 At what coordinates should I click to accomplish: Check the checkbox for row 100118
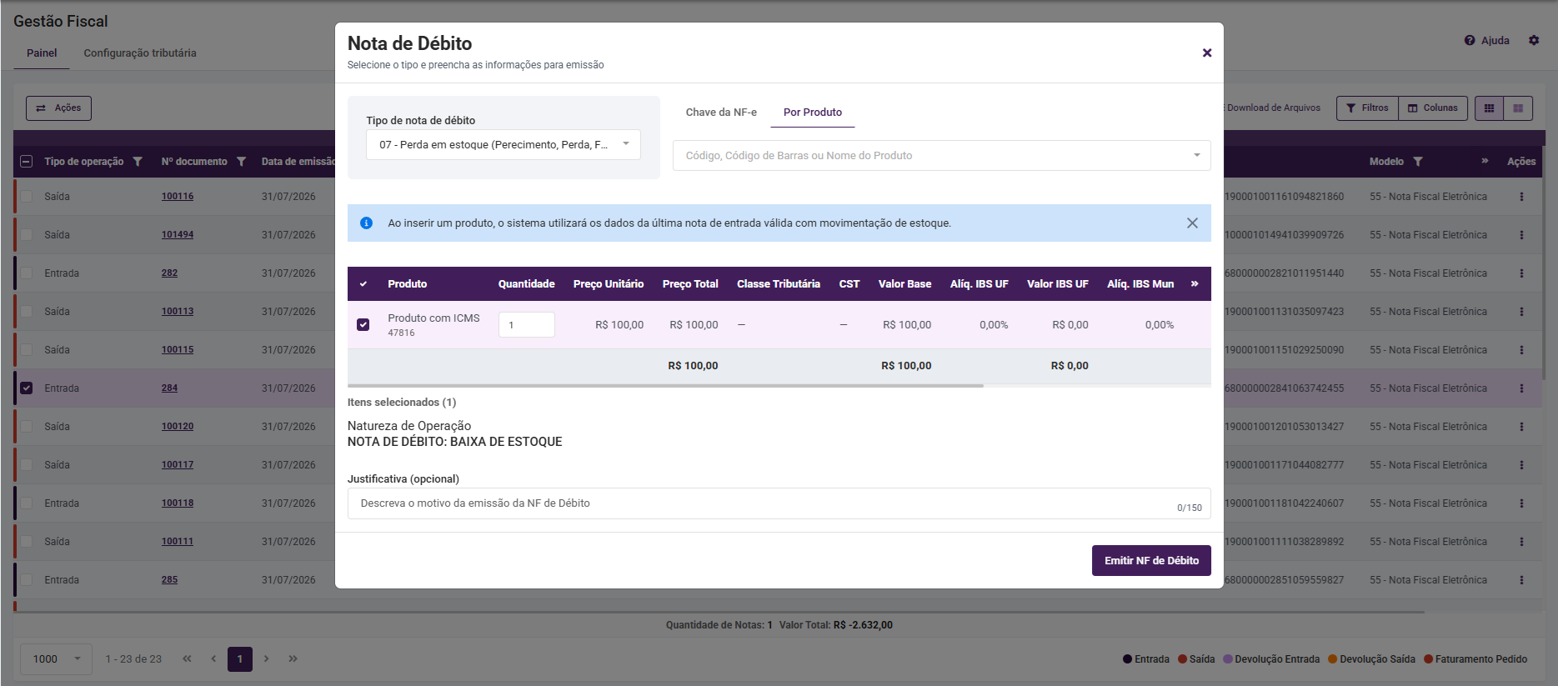tap(27, 503)
